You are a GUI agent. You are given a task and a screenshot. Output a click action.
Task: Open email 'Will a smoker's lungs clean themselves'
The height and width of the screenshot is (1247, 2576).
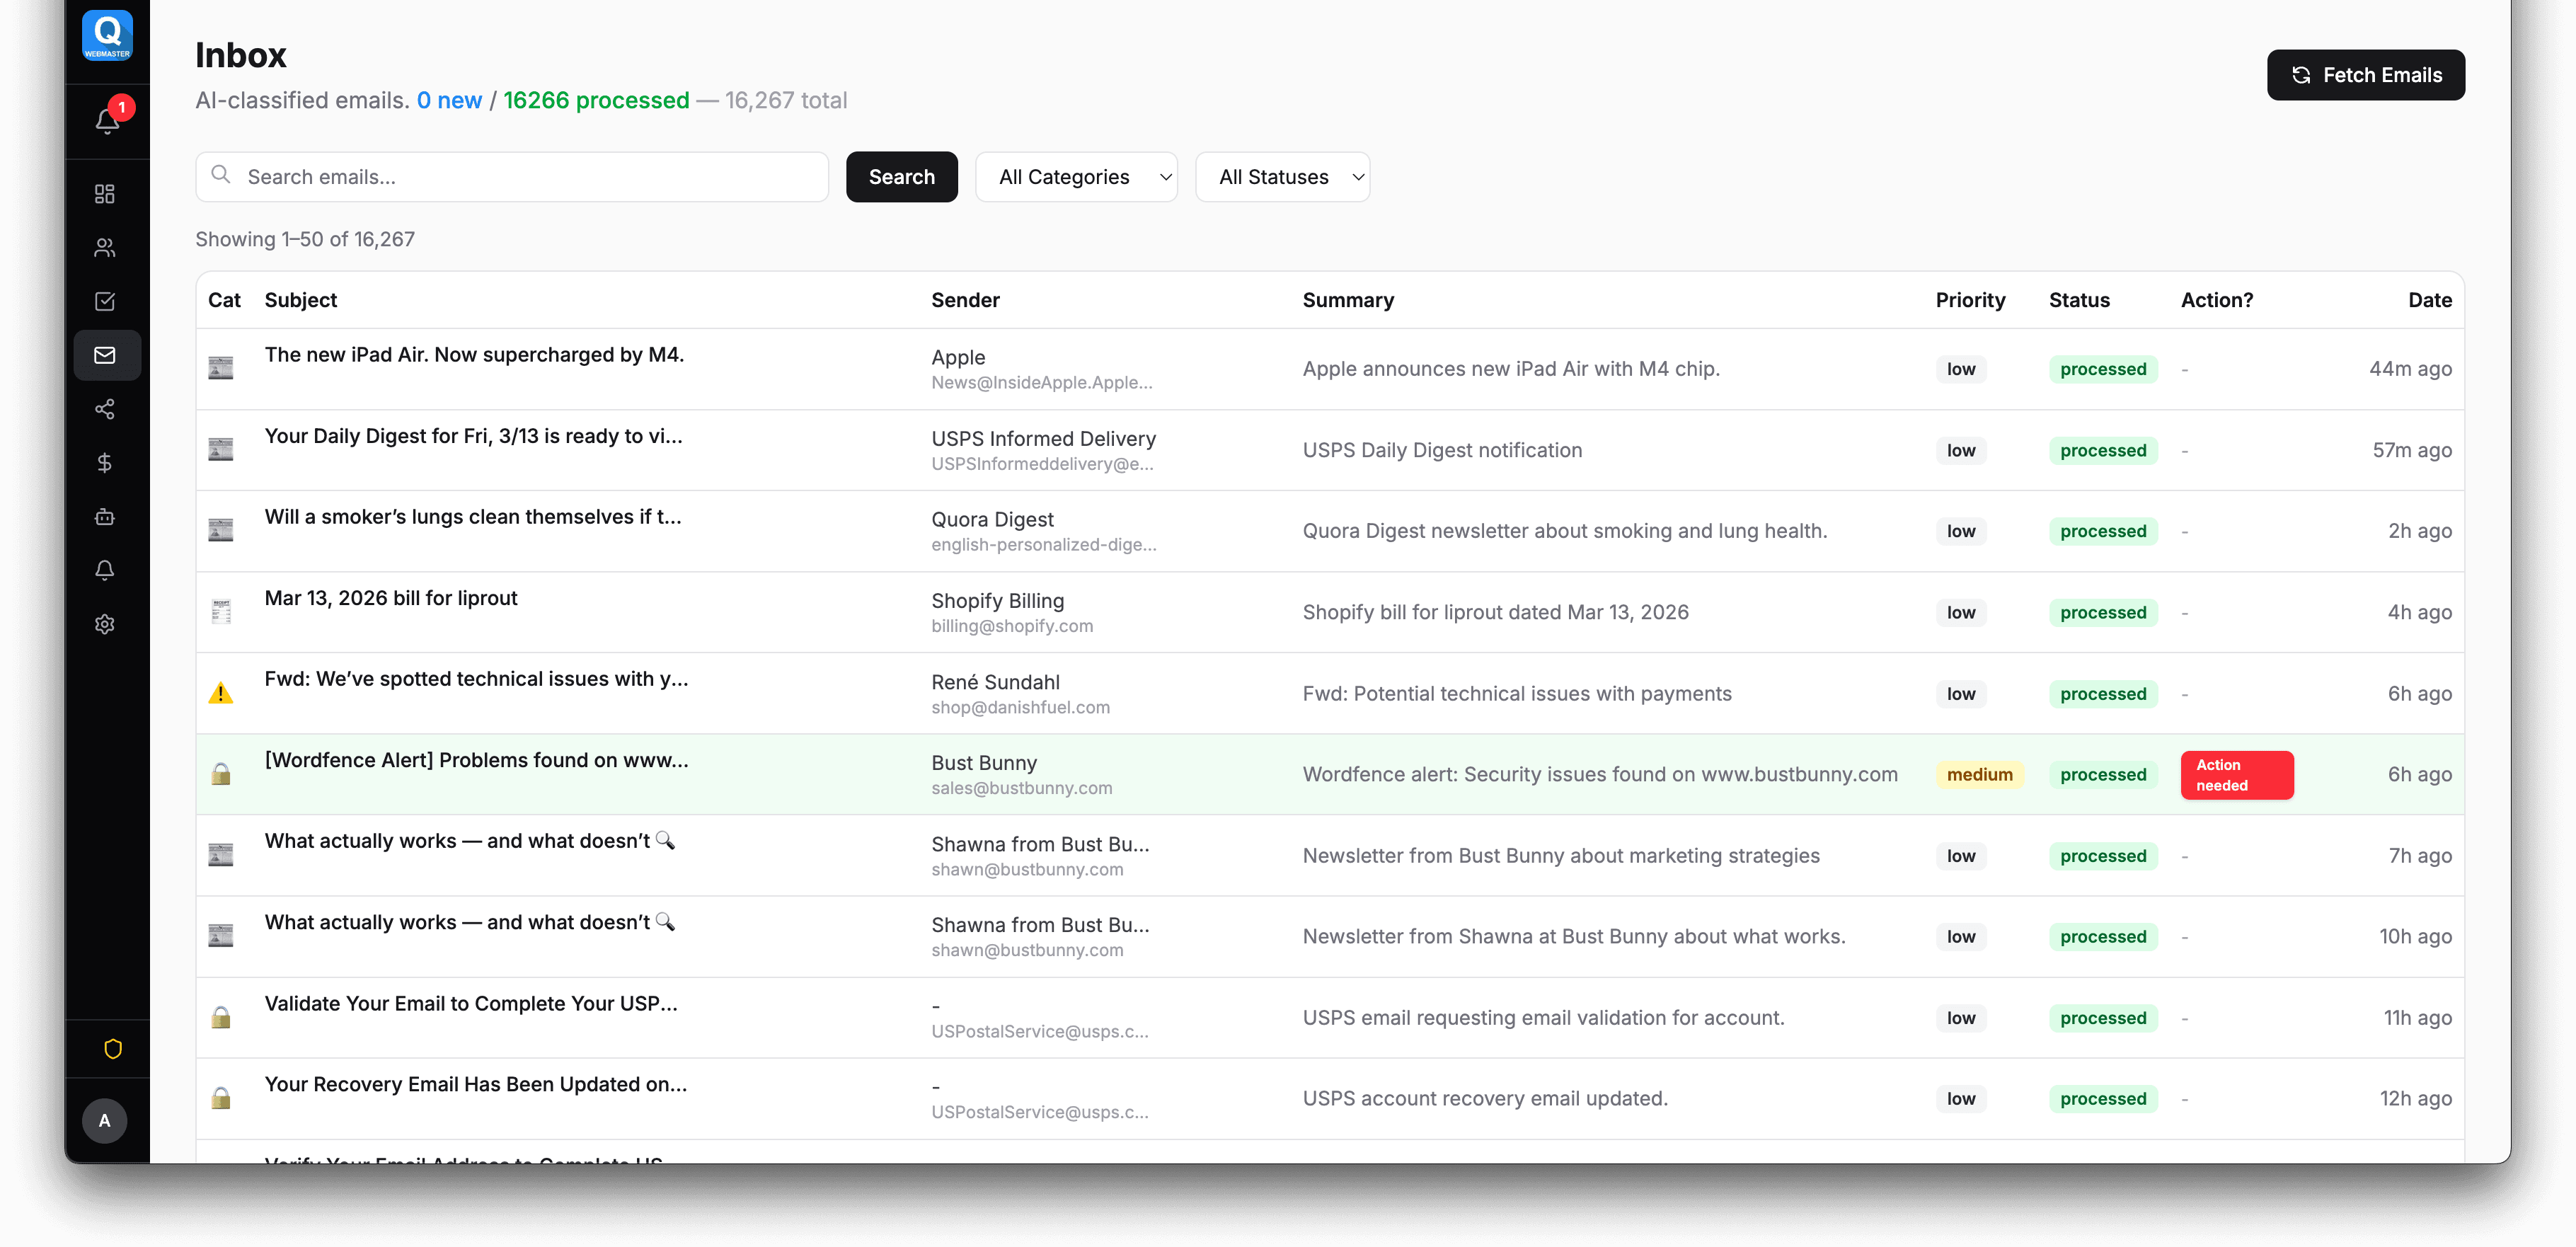[472, 517]
